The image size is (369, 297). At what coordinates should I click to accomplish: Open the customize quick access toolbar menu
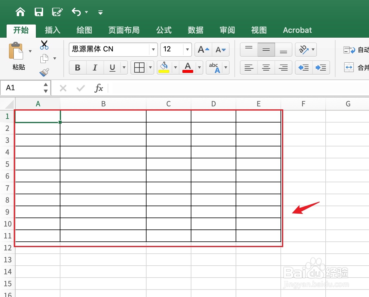(x=100, y=12)
